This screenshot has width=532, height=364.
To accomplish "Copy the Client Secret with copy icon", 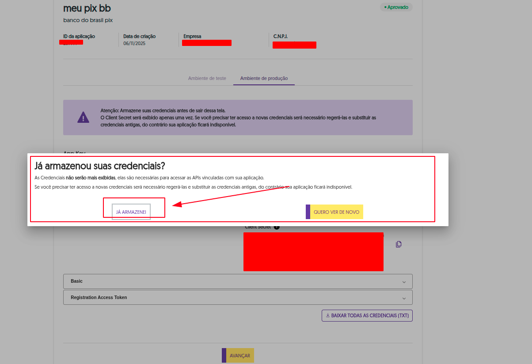I will (399, 244).
